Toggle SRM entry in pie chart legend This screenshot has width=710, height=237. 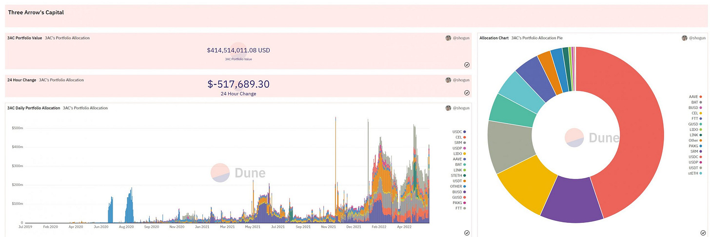coord(697,151)
